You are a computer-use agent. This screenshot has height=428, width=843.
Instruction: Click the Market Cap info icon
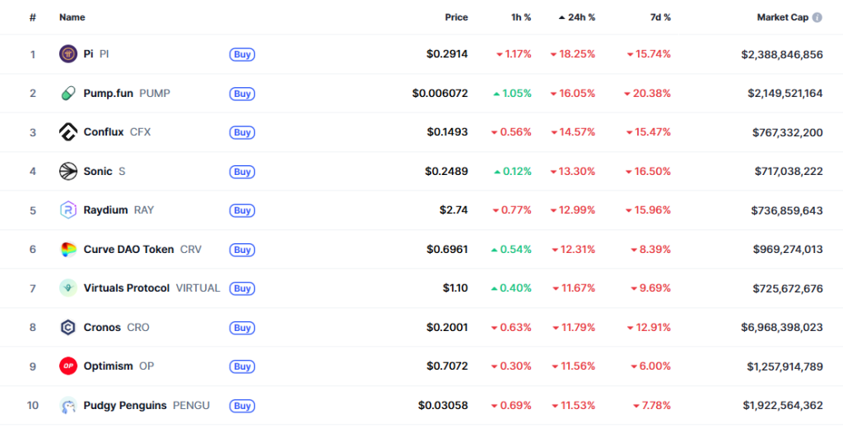[817, 17]
